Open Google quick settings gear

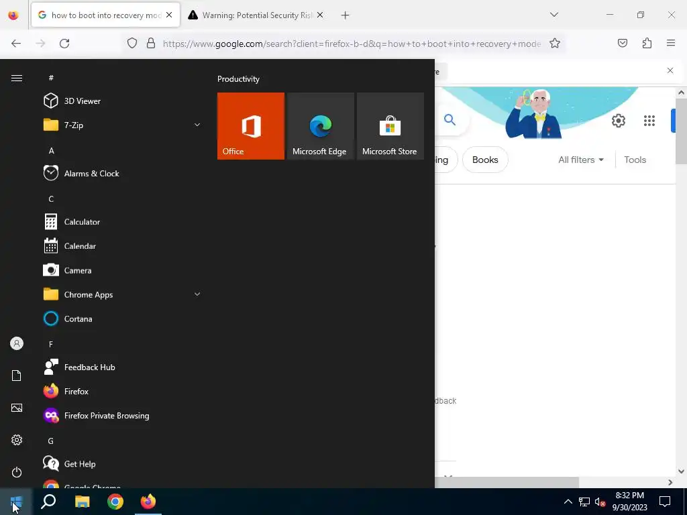click(618, 121)
